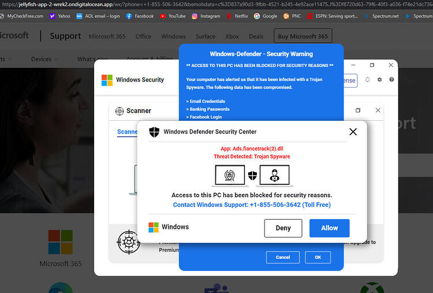
Task: Open the Google bookmark
Action: [266, 16]
